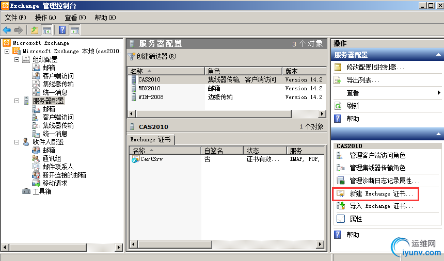This screenshot has height=261, width=444.
Task: Click the 断开连接的邮箱 icon
Action: tap(36, 175)
